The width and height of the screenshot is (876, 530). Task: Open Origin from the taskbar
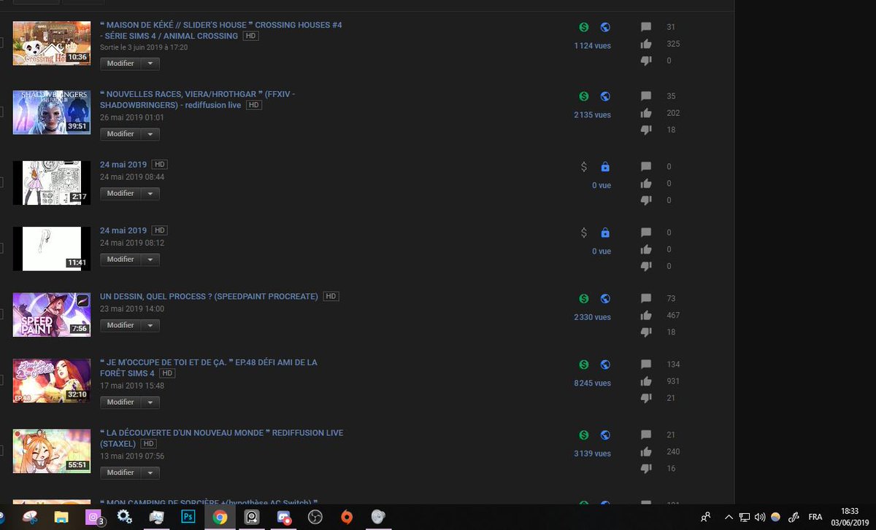[x=347, y=517]
